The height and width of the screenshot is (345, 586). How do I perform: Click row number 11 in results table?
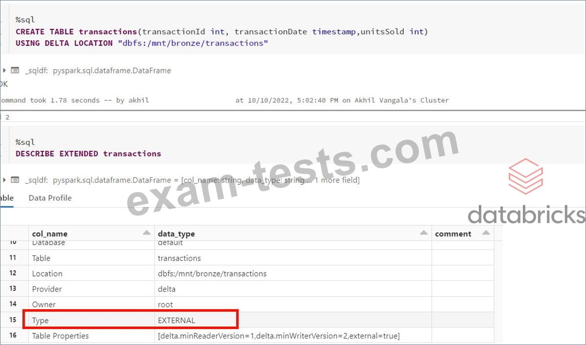(x=13, y=258)
